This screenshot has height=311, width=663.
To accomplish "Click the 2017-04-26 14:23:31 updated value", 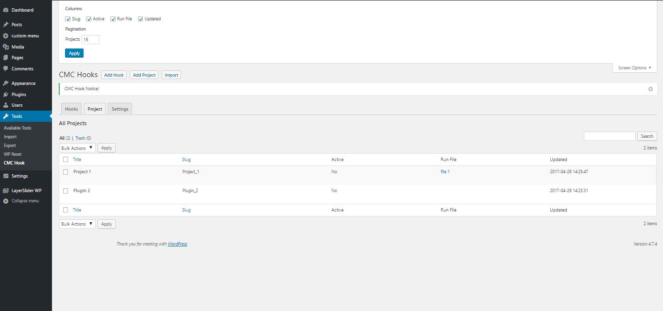I will 569,191.
